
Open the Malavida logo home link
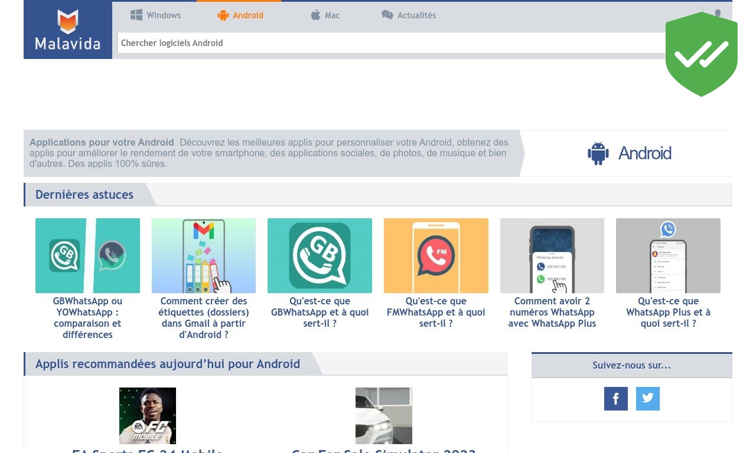point(68,30)
